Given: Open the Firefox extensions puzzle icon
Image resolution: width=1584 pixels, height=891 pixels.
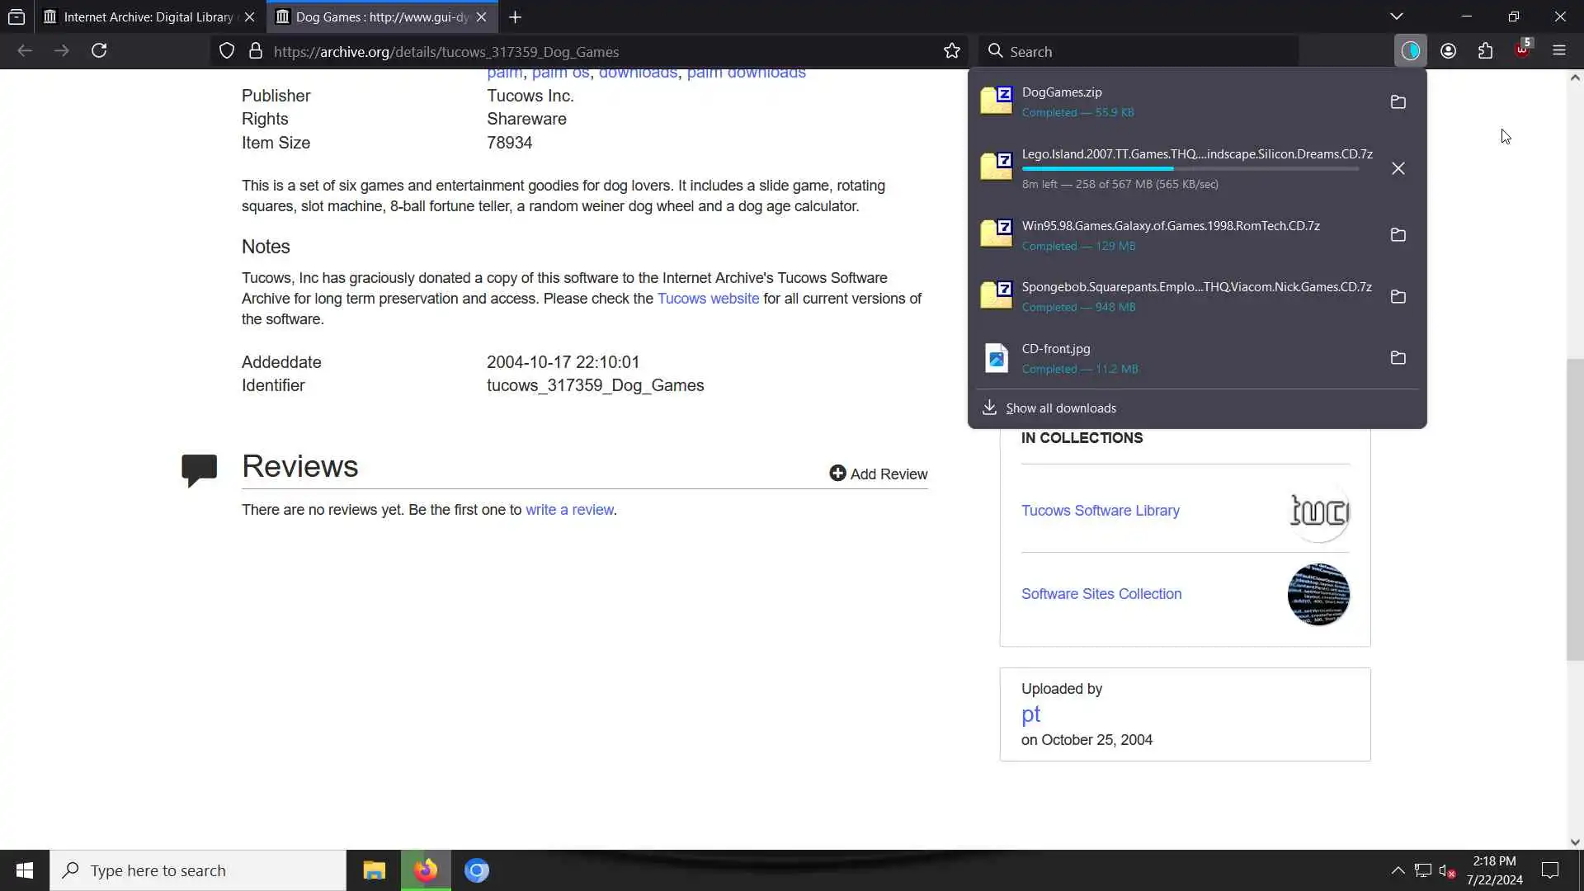Looking at the screenshot, I should (x=1485, y=51).
